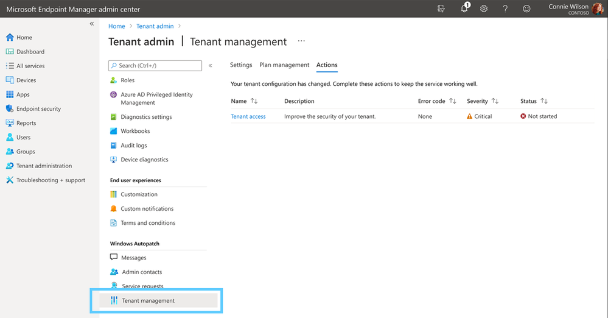Open the notifications bell in header
The image size is (608, 318).
coord(464,8)
